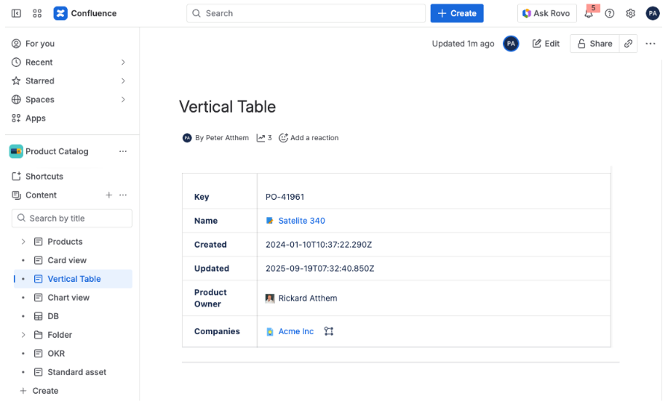Open graph icon next to Acme Inc

pos(328,331)
